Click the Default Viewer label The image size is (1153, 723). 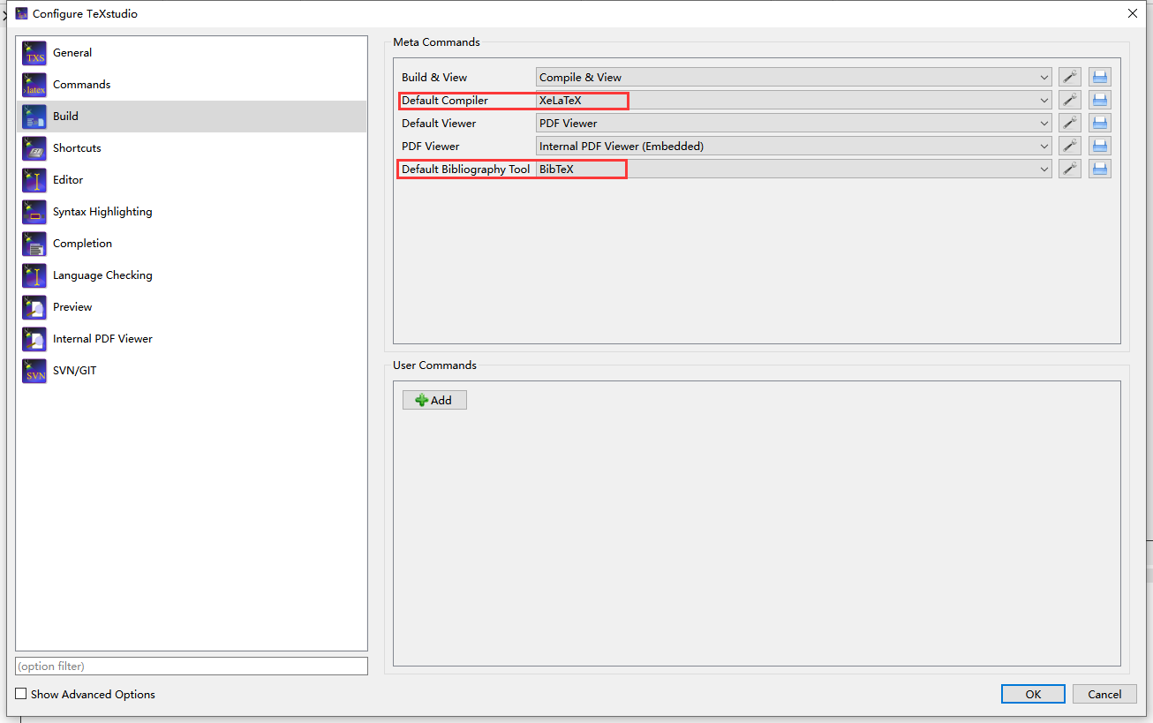tap(439, 124)
